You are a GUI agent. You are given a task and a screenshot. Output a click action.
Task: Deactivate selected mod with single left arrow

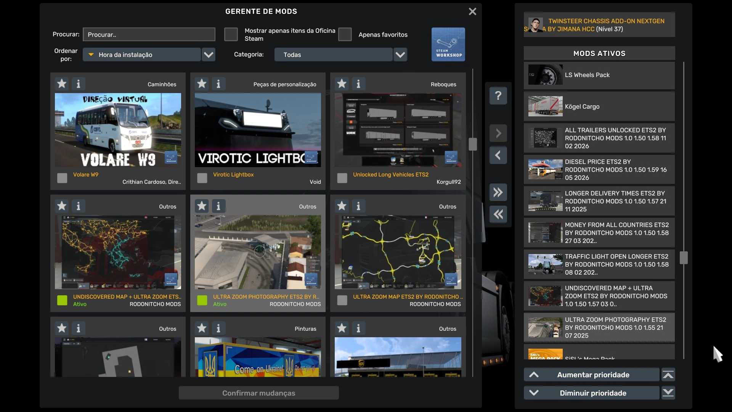click(x=498, y=155)
